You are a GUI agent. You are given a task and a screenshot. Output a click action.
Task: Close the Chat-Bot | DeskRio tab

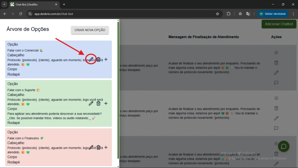coord(56,4)
